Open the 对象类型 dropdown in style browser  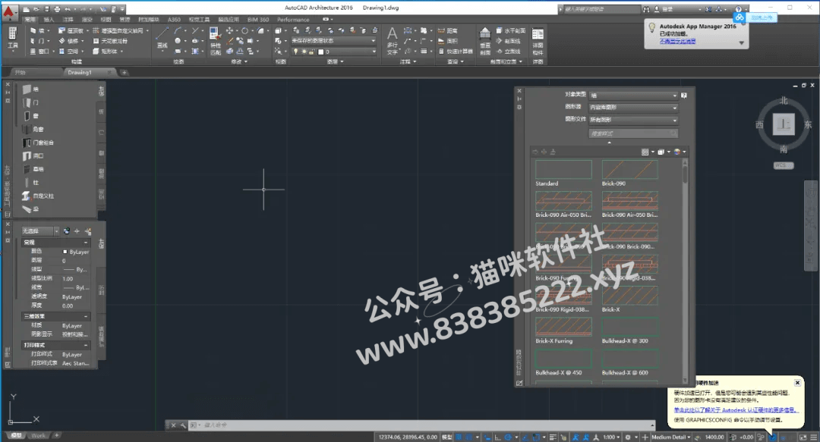pos(633,96)
